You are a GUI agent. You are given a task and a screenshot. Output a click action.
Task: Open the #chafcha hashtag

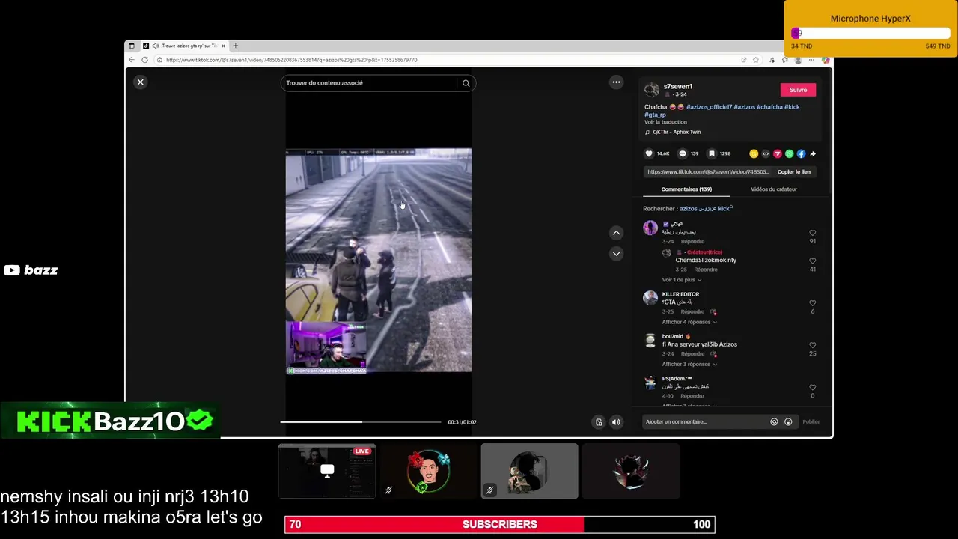[769, 107]
